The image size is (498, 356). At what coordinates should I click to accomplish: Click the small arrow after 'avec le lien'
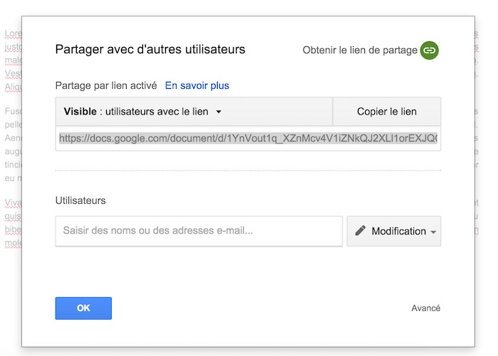pos(219,112)
